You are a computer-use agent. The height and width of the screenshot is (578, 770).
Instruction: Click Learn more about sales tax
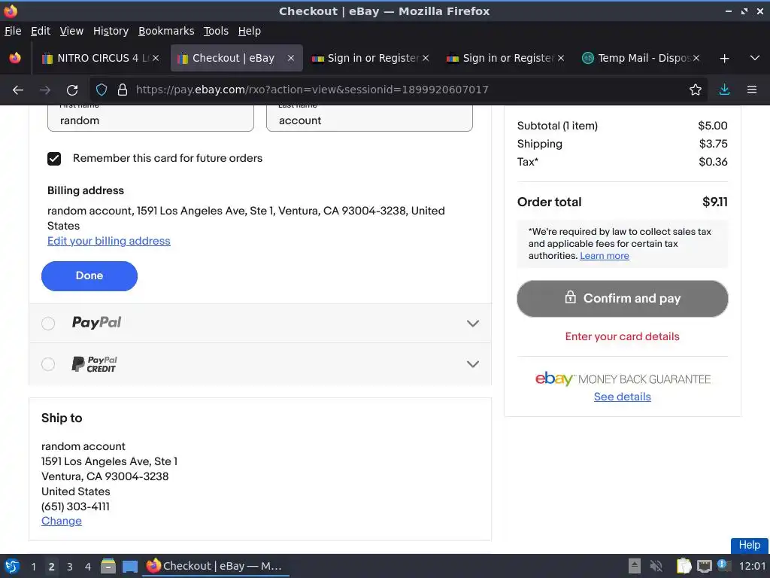(604, 256)
